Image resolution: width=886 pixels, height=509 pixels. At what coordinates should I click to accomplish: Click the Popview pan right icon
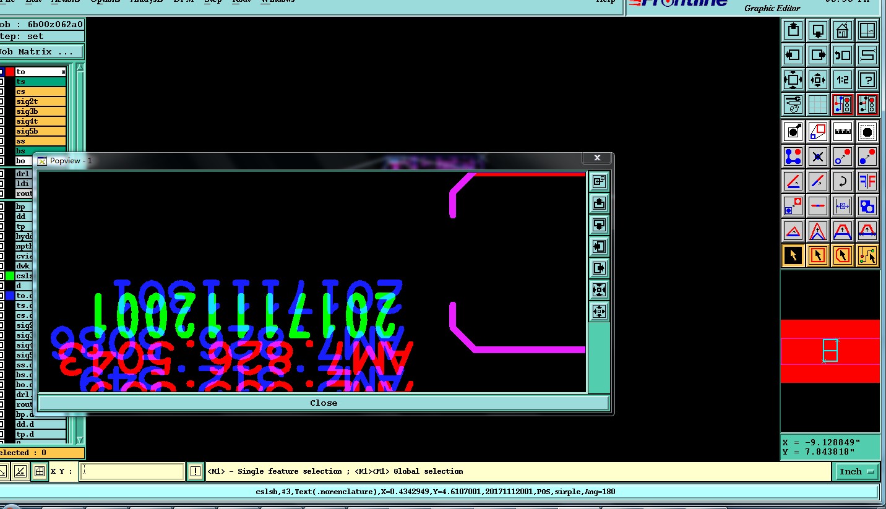tap(599, 268)
